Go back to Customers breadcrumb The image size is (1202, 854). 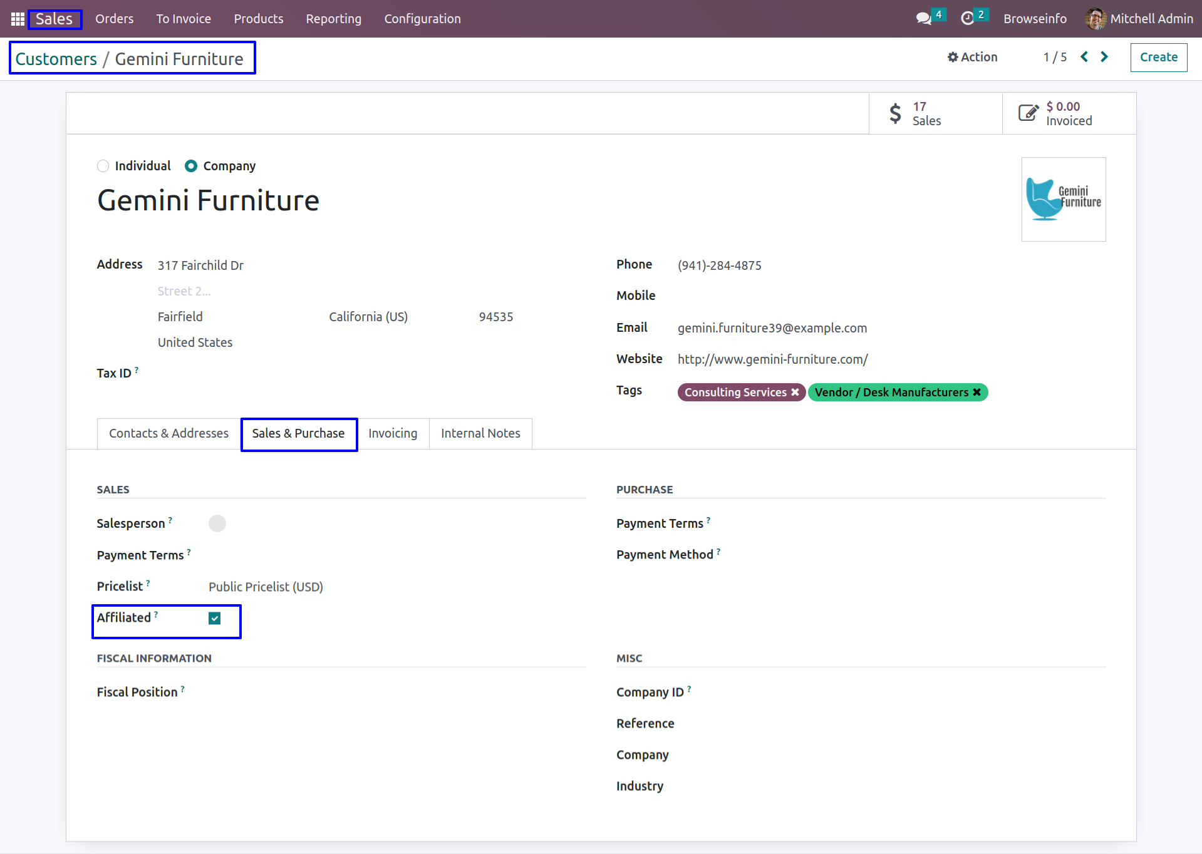(x=56, y=59)
